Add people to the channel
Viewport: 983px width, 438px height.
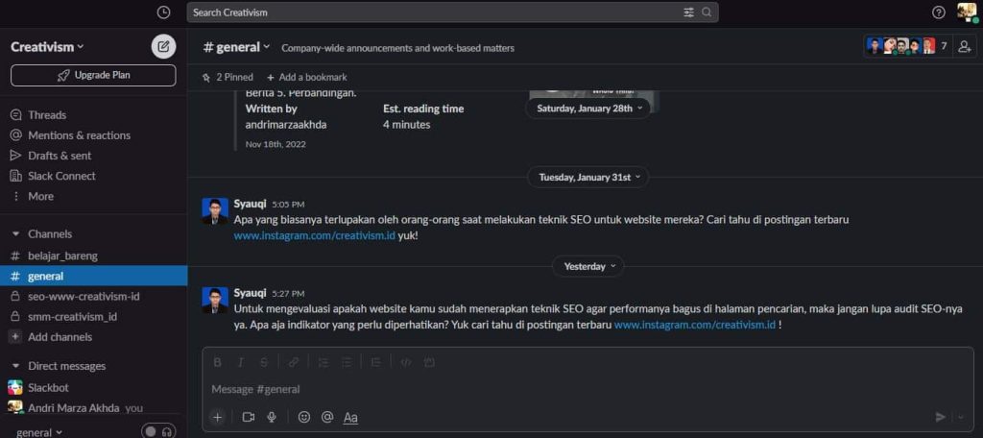(965, 46)
